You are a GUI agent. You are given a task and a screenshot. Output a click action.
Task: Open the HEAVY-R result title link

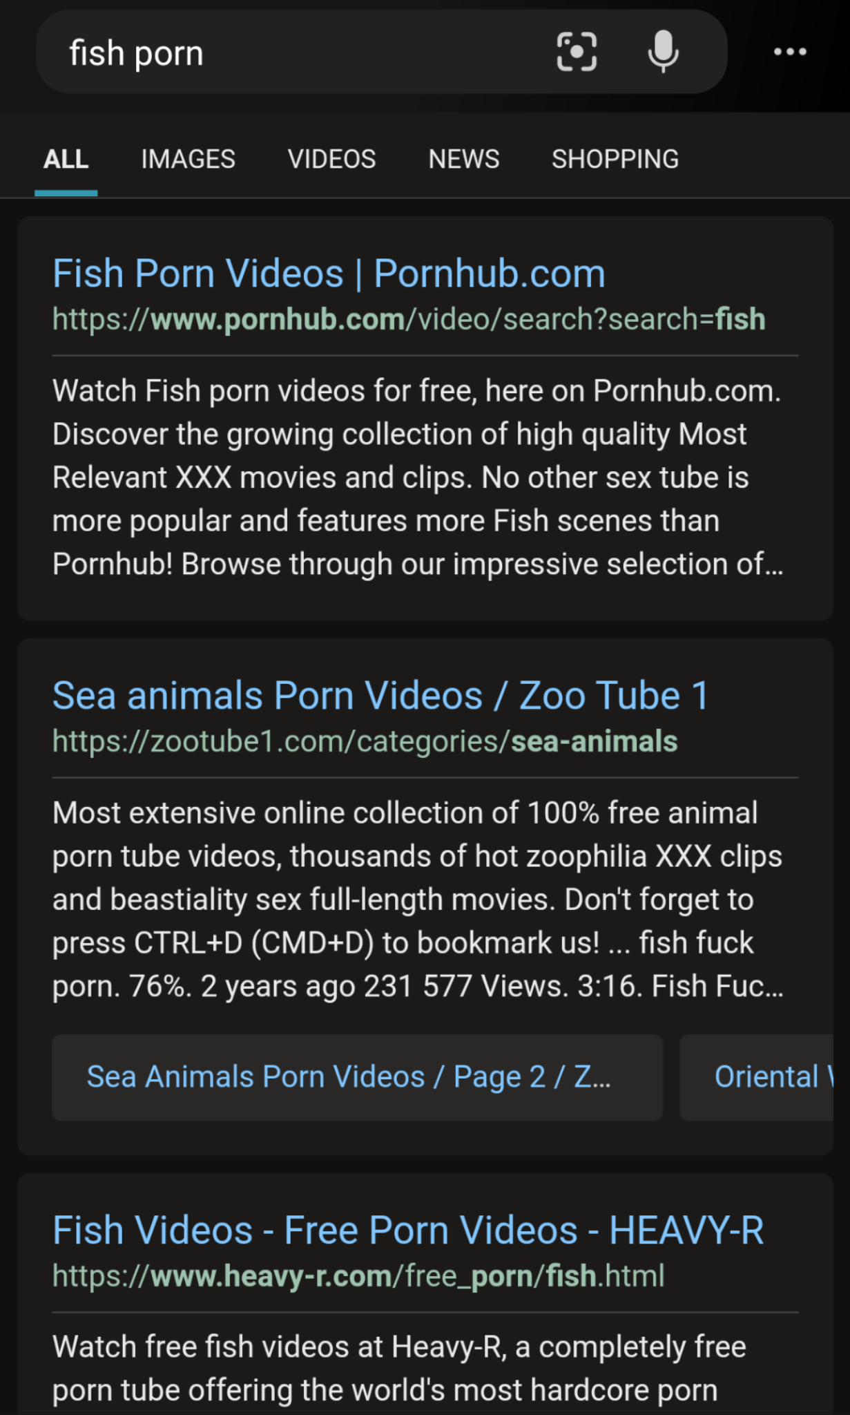pyautogui.click(x=408, y=1231)
